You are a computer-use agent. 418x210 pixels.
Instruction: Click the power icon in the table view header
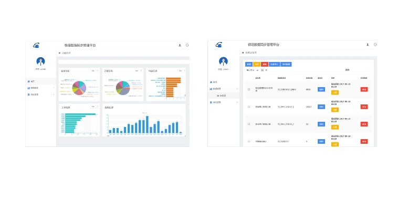375,45
